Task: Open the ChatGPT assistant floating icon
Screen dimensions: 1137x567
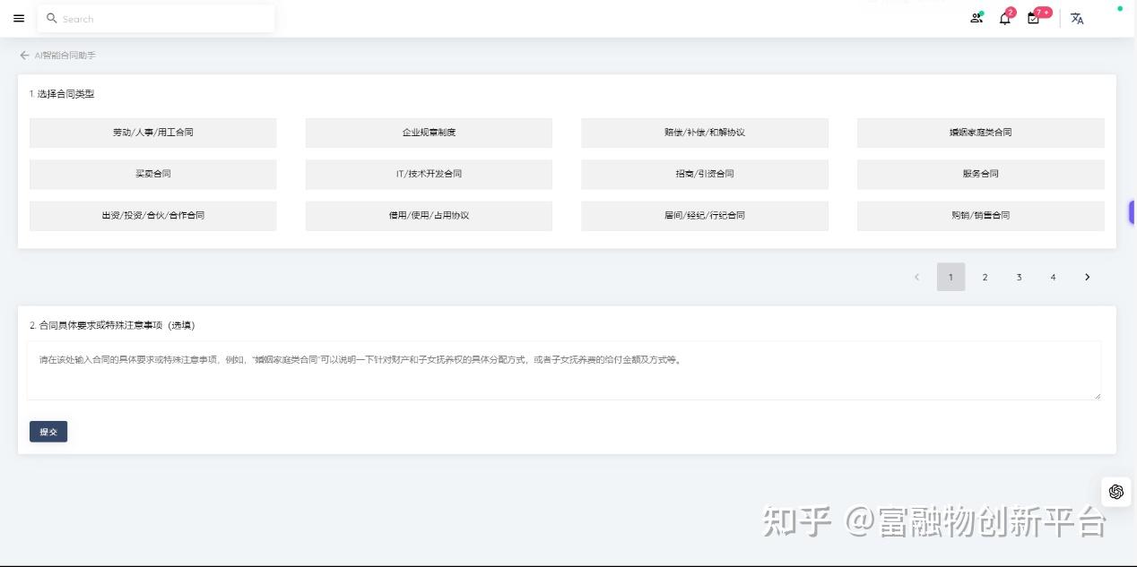Action: coord(1116,492)
